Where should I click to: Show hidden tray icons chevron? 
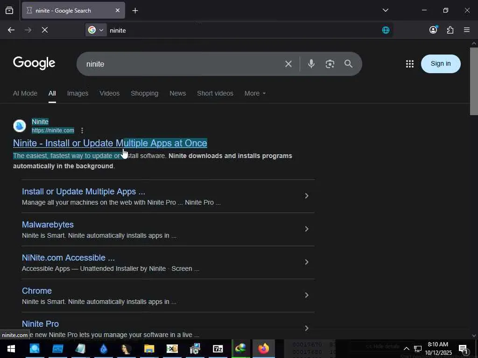(407, 349)
